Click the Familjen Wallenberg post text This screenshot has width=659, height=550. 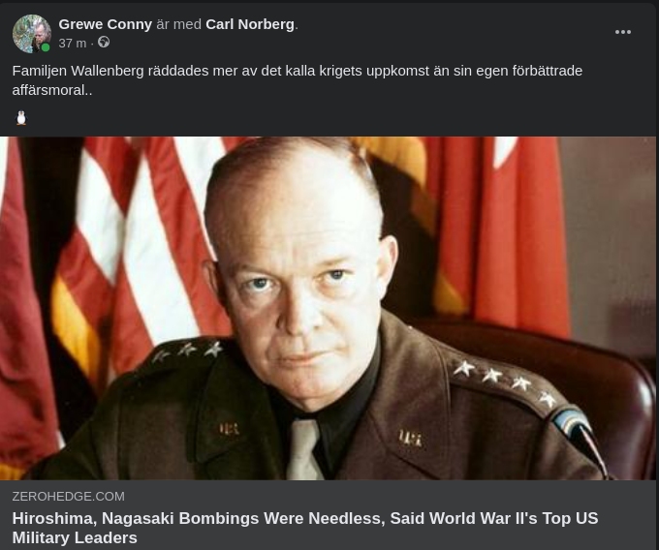(298, 80)
